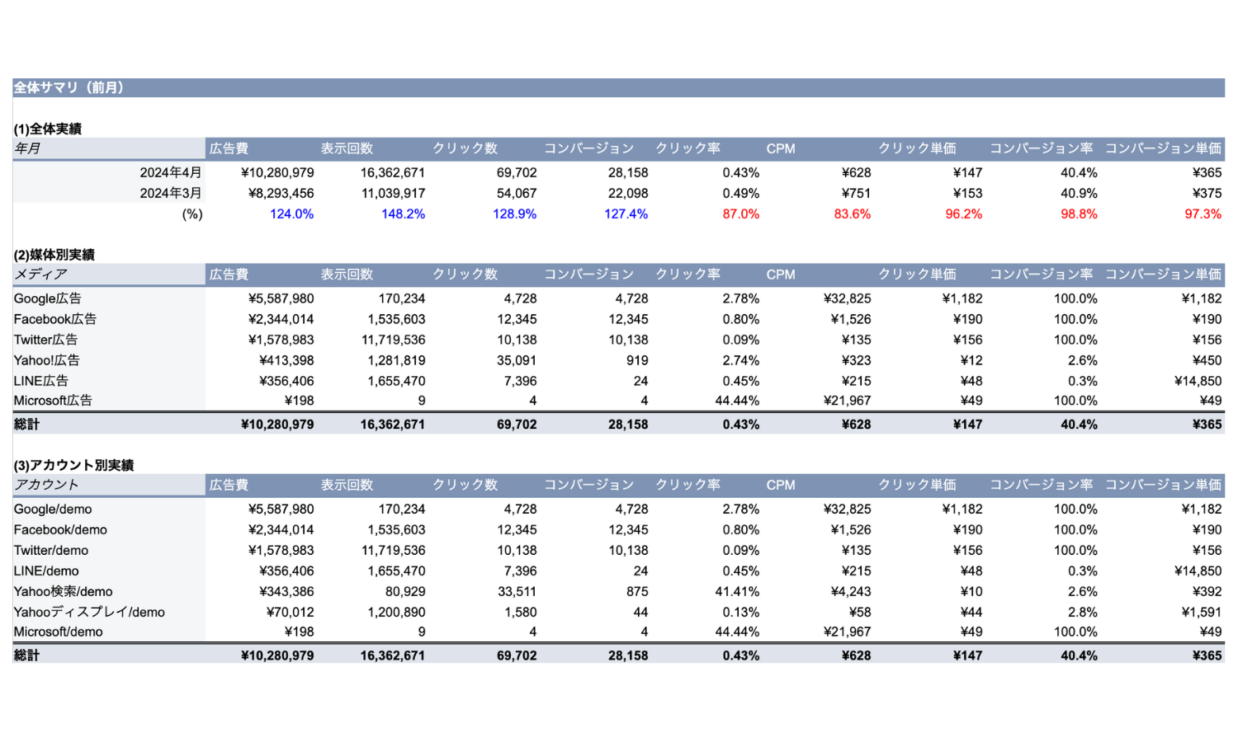Select March conversion unit price ¥375

1207,193
